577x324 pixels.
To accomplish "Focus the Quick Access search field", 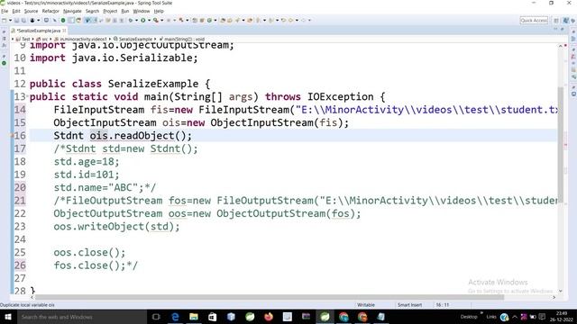I will [534, 20].
